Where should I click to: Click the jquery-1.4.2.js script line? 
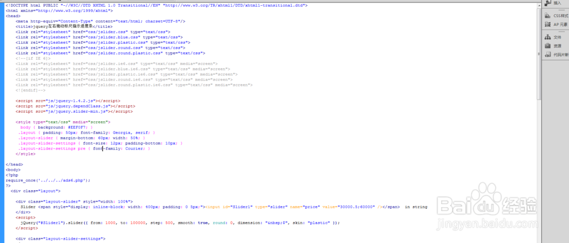click(68, 101)
